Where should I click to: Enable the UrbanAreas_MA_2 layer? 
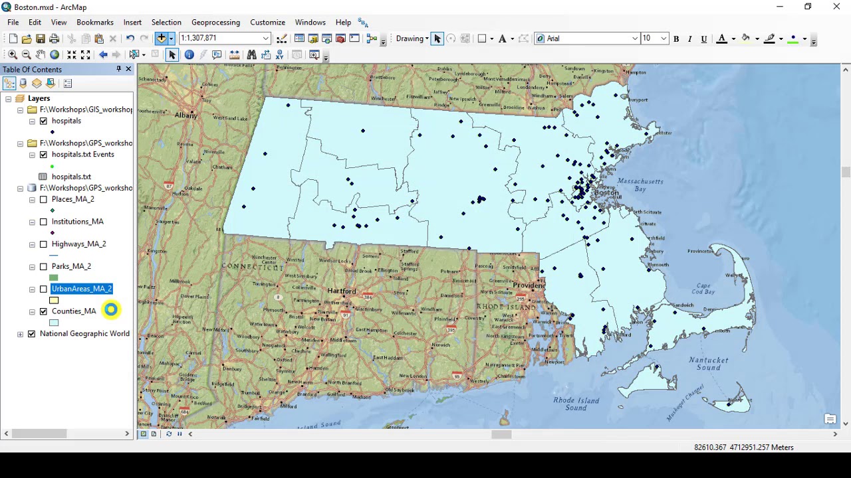pyautogui.click(x=43, y=289)
